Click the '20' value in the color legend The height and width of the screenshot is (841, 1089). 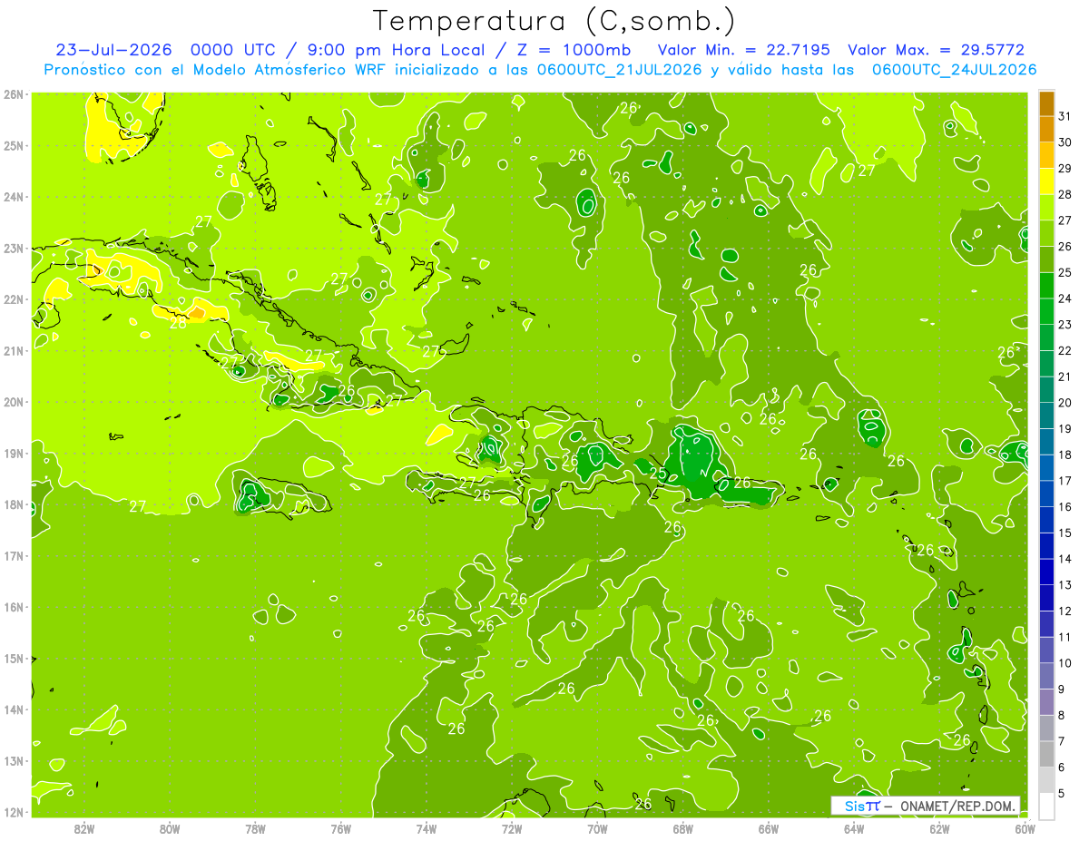[x=1064, y=402]
